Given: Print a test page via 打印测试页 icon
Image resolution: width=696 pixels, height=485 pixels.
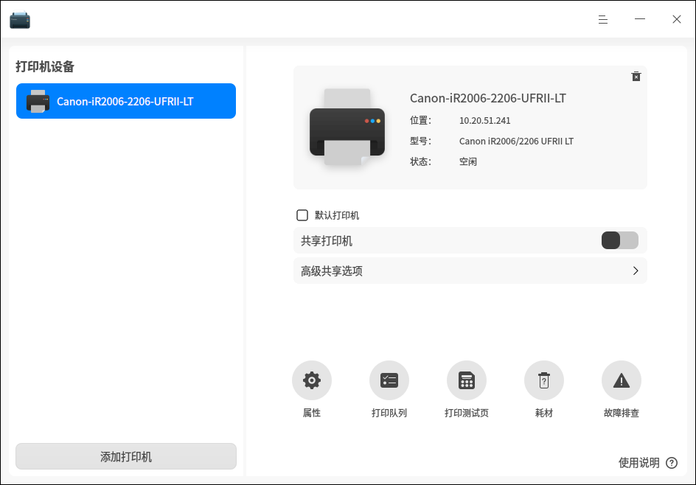Looking at the screenshot, I should (x=467, y=380).
